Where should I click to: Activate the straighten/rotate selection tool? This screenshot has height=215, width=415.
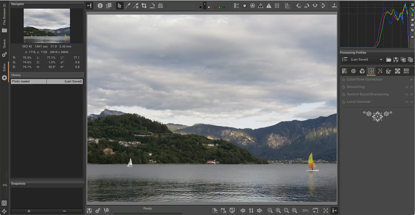point(152,6)
